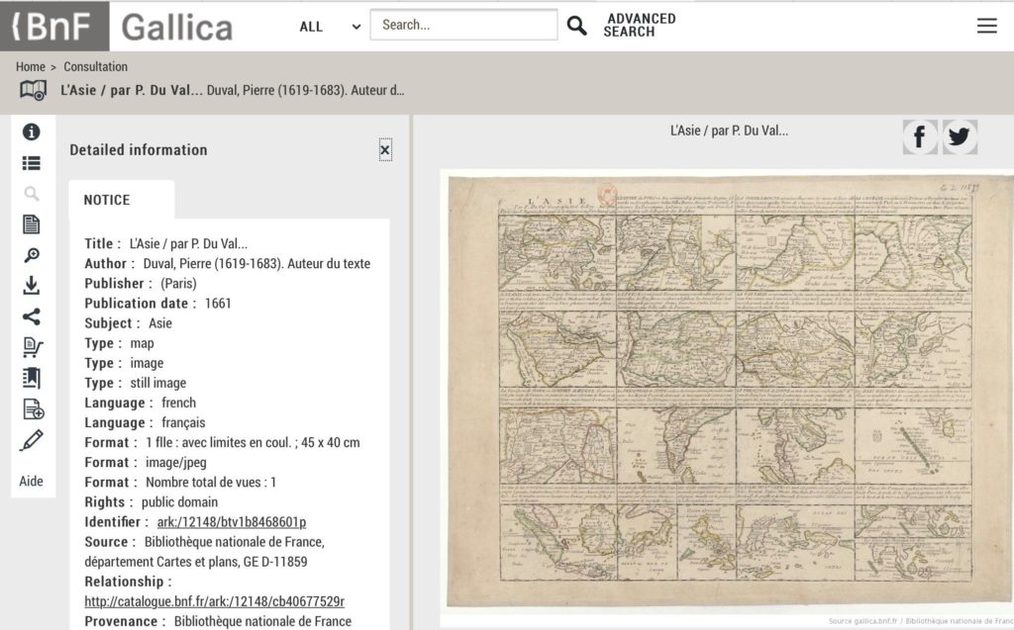This screenshot has width=1014, height=630.
Task: Click 'Type : map' text
Action: tap(119, 343)
